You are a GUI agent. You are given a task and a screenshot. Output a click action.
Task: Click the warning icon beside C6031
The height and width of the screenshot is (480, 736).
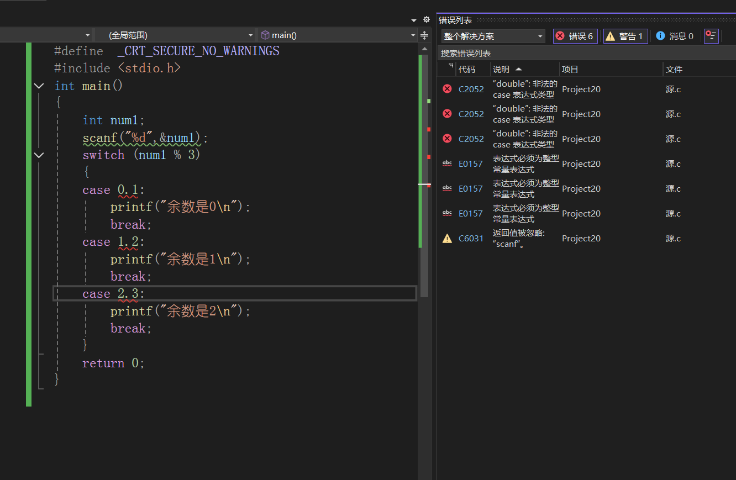pyautogui.click(x=447, y=239)
